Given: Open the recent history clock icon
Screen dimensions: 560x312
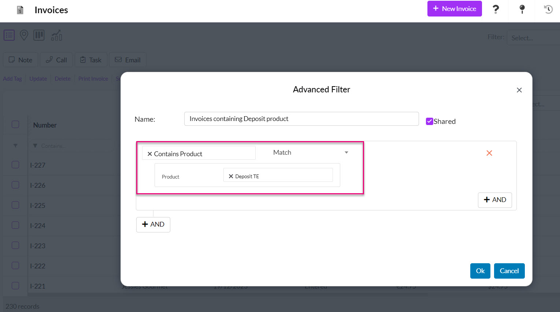Looking at the screenshot, I should point(548,9).
